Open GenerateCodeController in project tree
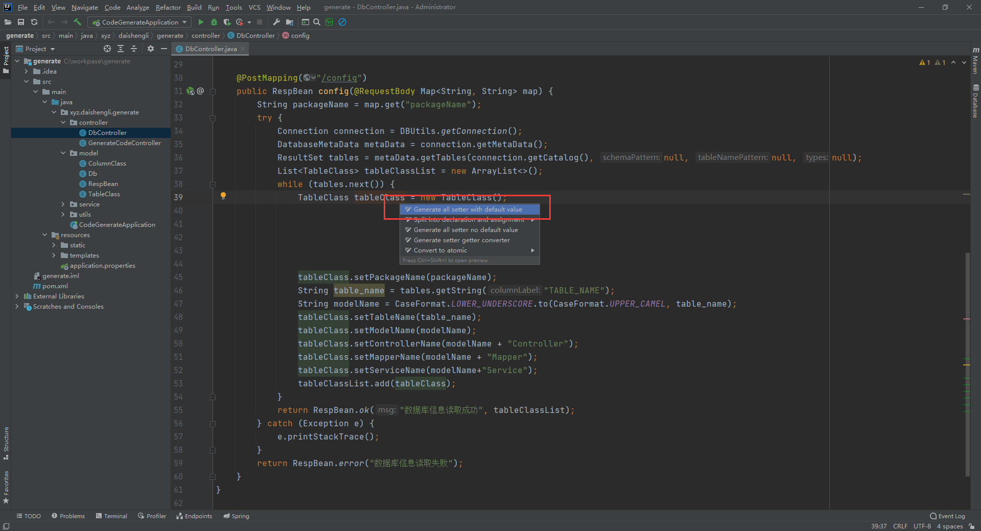 (x=124, y=143)
